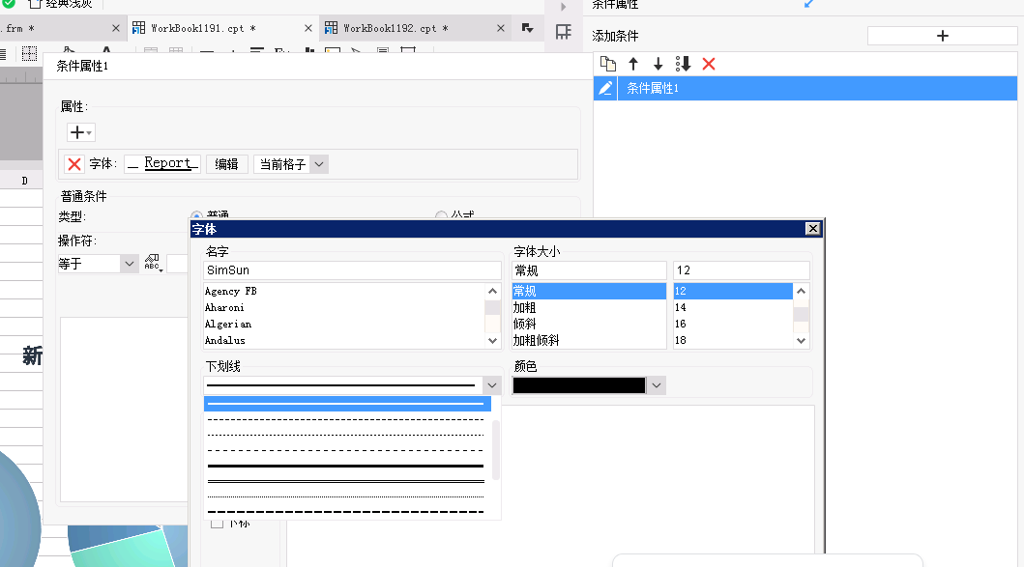This screenshot has height=567, width=1024.
Task: Click the font size input field showing 12
Action: 742,270
